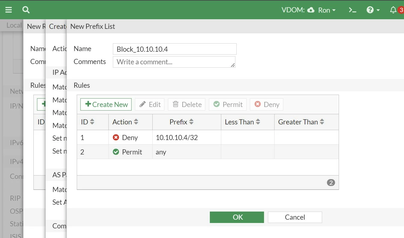The image size is (404, 238).
Task: Click the search magnifier icon
Action: [x=26, y=10]
